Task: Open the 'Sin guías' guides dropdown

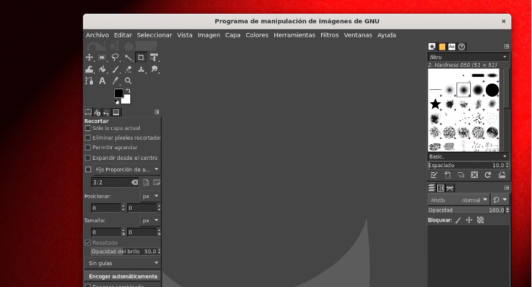Action: point(122,263)
